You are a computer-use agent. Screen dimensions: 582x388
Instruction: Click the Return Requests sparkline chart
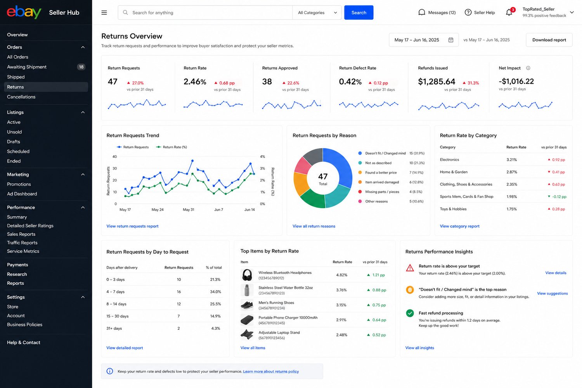click(137, 104)
